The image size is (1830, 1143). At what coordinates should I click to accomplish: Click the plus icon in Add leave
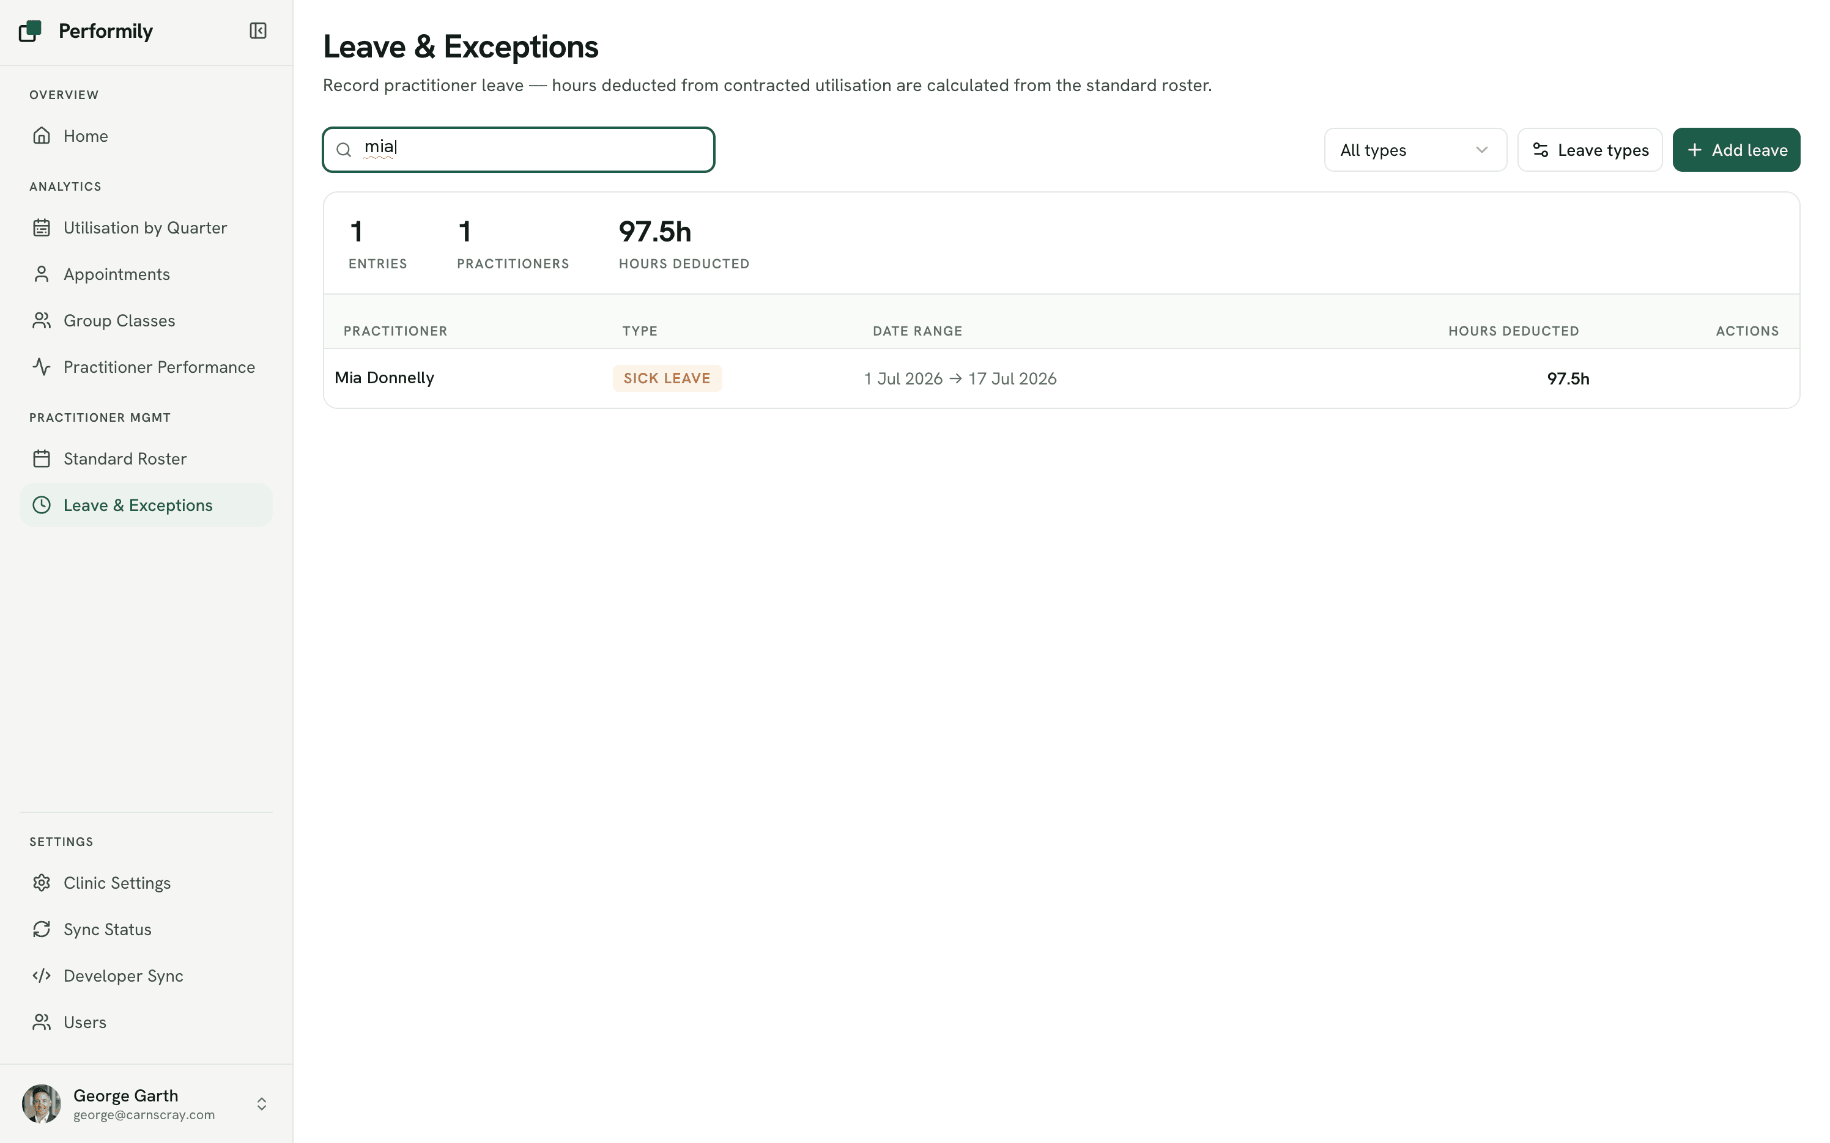[x=1695, y=150]
